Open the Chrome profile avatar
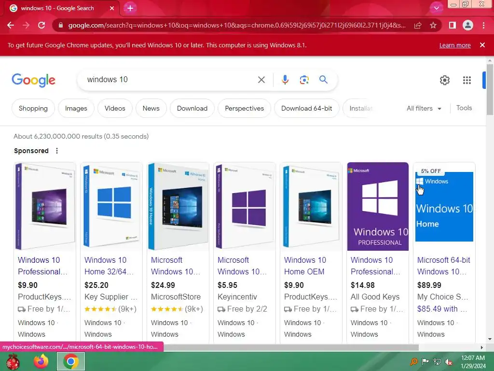Screen dimensions: 494x371 click(x=468, y=25)
